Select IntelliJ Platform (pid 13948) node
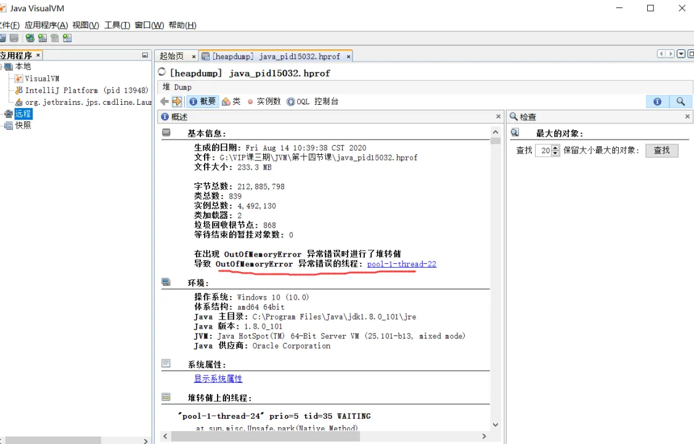This screenshot has width=694, height=444. click(x=86, y=90)
